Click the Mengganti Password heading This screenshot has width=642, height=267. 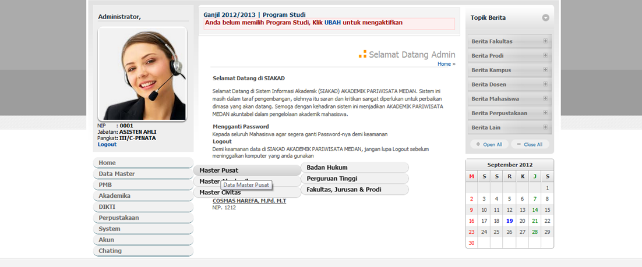(x=241, y=126)
